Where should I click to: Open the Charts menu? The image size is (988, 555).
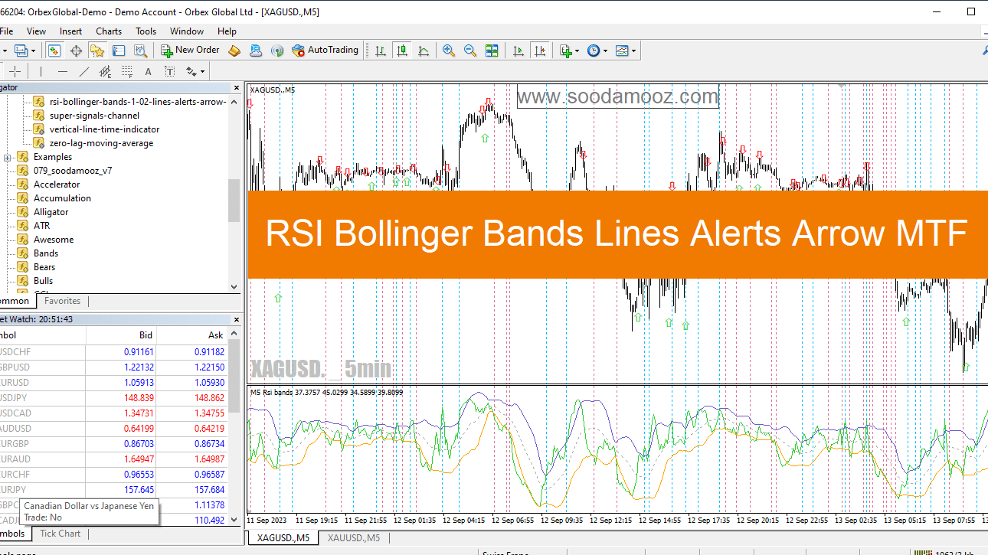tap(109, 31)
